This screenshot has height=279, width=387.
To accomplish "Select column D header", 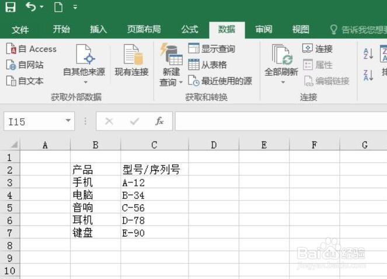I will coord(214,145).
